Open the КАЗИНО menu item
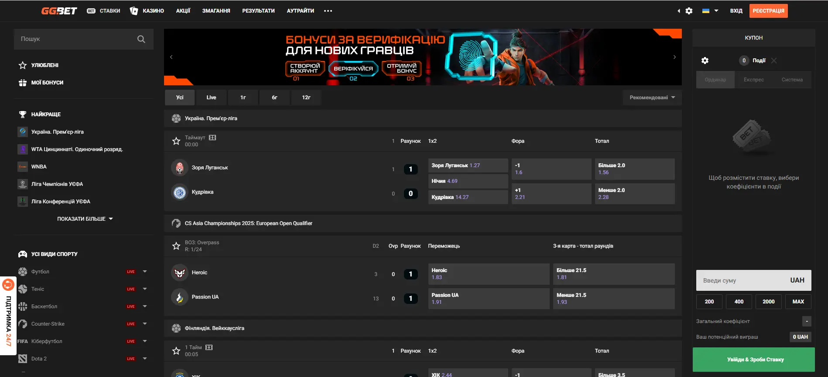The width and height of the screenshot is (828, 377). pos(147,11)
